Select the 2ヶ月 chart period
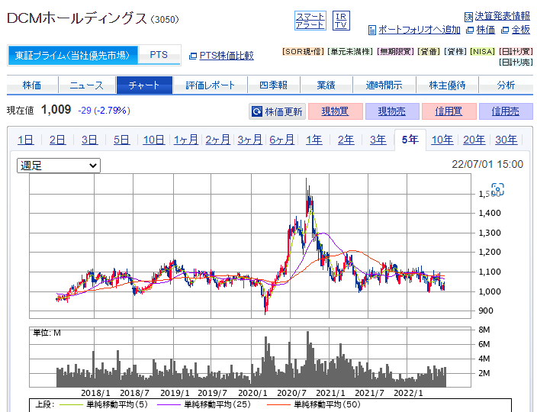Screen dimensions: 537x412 [218, 140]
